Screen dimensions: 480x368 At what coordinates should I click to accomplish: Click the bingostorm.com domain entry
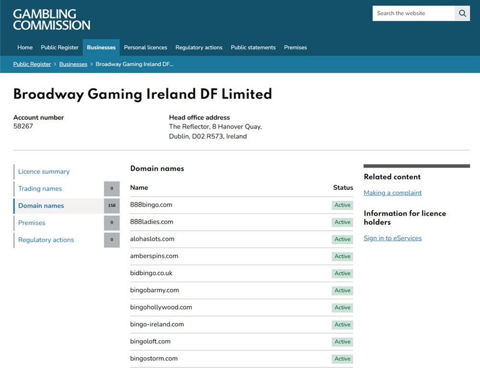[x=154, y=359]
